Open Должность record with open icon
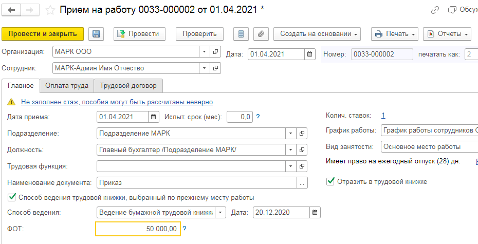478x244 pixels. (302, 150)
